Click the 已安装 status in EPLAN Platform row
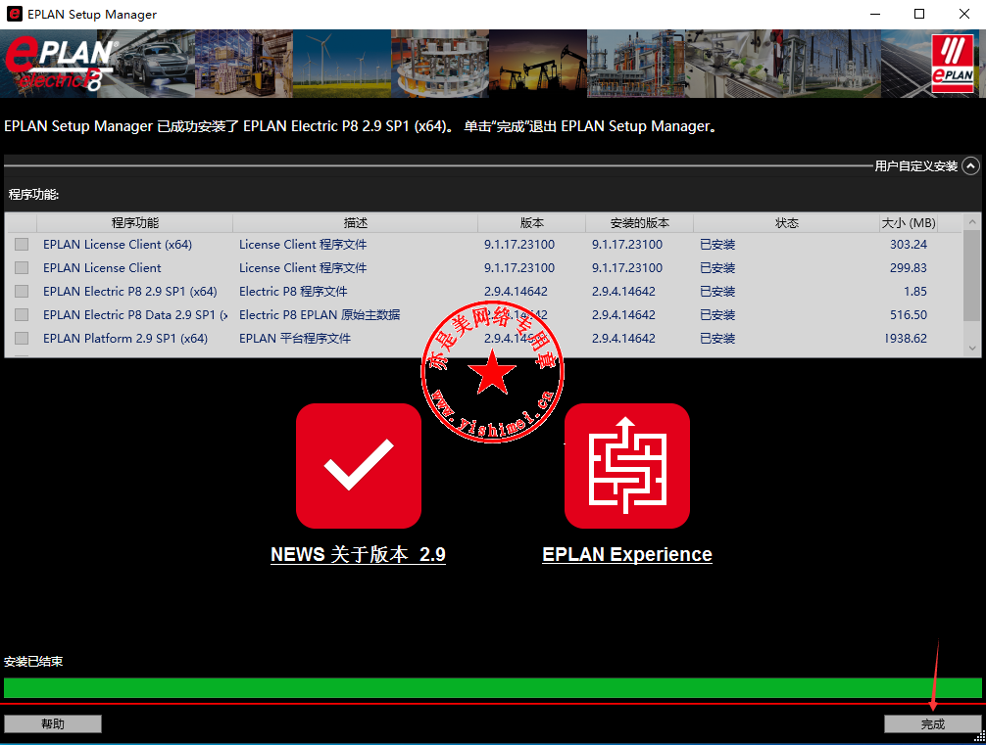The width and height of the screenshot is (986, 745). click(717, 338)
